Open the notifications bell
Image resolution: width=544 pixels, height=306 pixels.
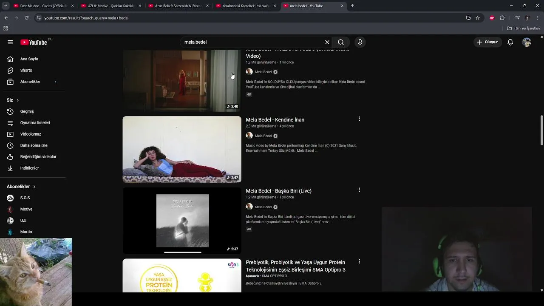click(x=510, y=42)
